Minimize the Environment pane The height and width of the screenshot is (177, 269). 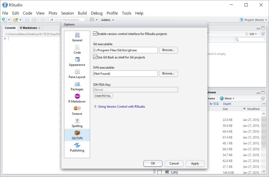(258, 28)
